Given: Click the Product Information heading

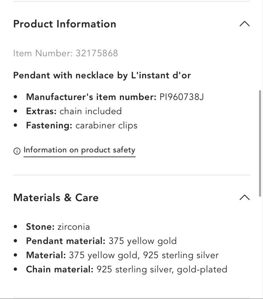Looking at the screenshot, I should (65, 24).
